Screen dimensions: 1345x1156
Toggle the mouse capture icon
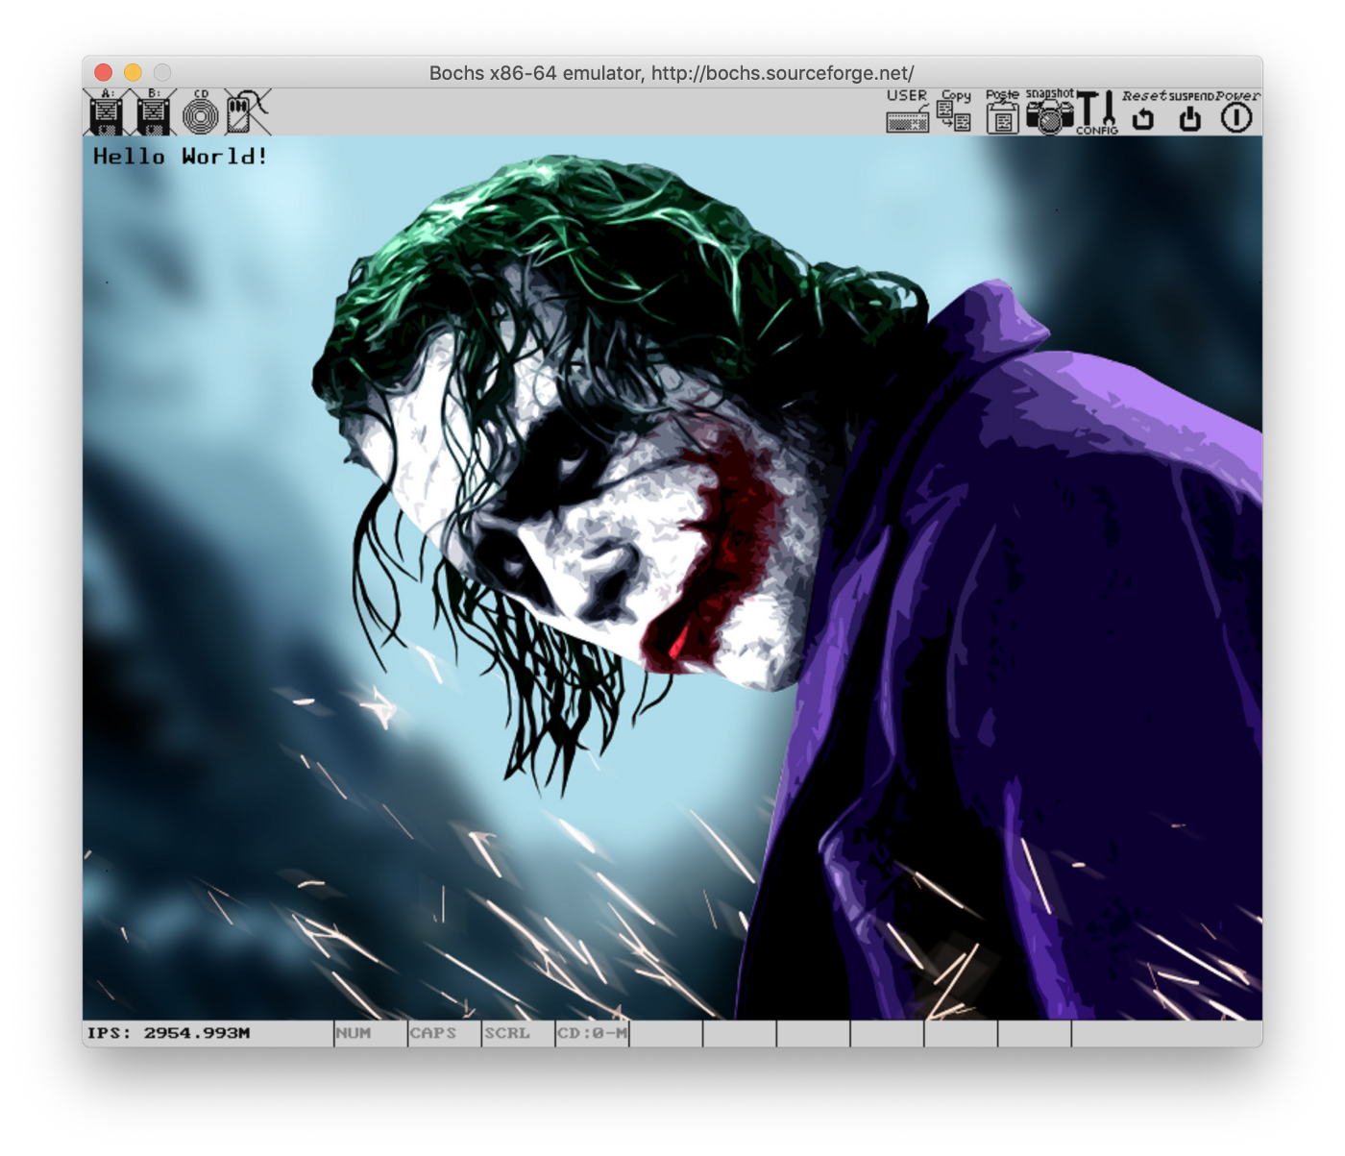point(247,112)
